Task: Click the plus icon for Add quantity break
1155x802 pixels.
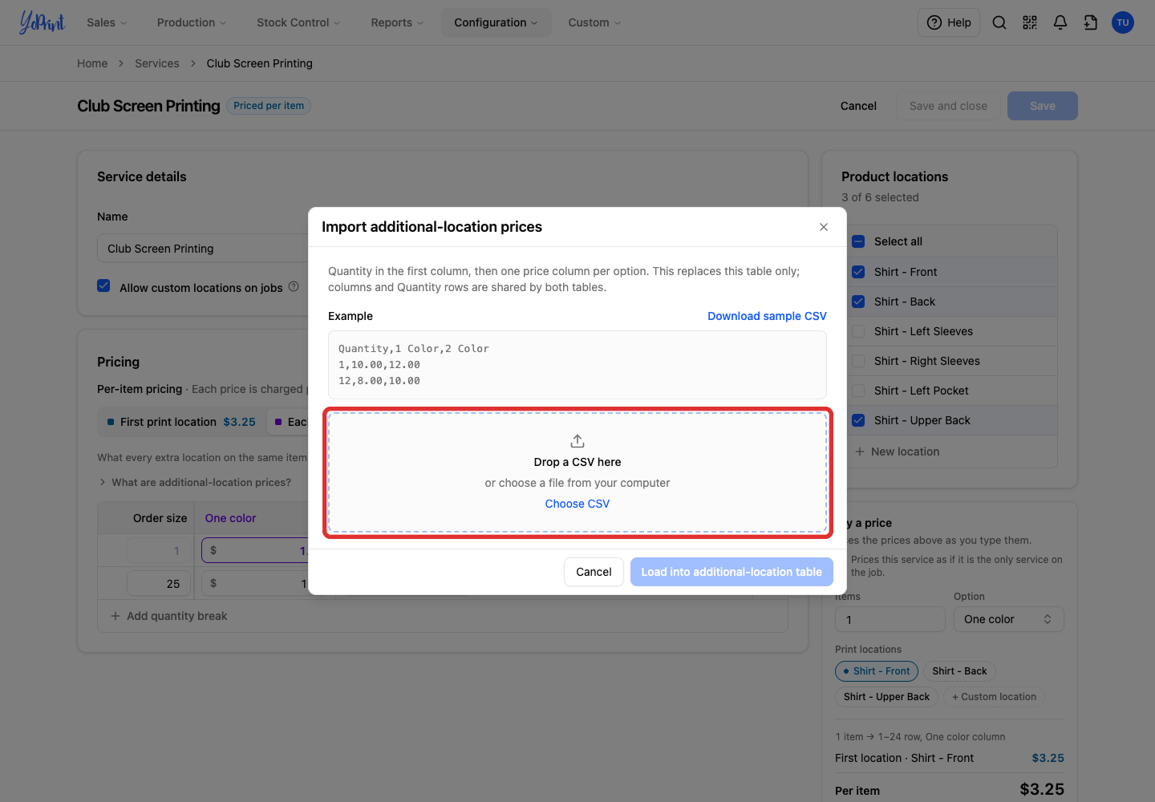Action: click(115, 616)
